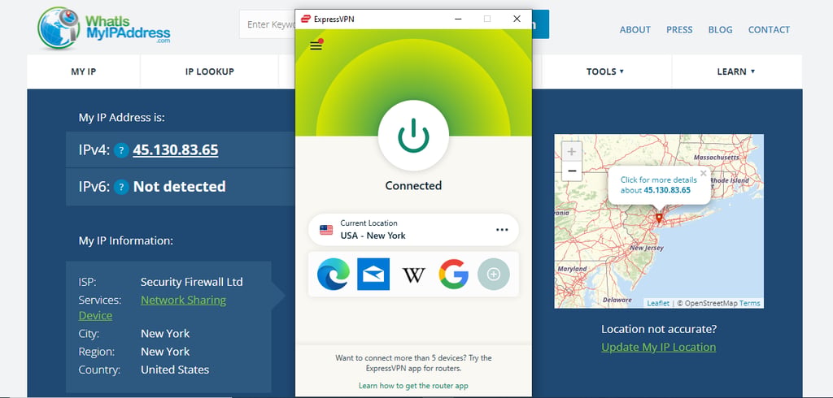The width and height of the screenshot is (833, 398).
Task: Click Update My IP Location link
Action: coord(659,347)
